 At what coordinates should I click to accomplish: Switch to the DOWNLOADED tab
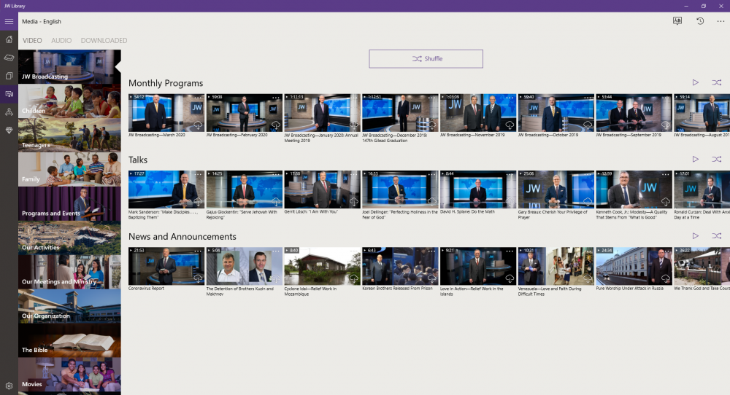click(104, 41)
